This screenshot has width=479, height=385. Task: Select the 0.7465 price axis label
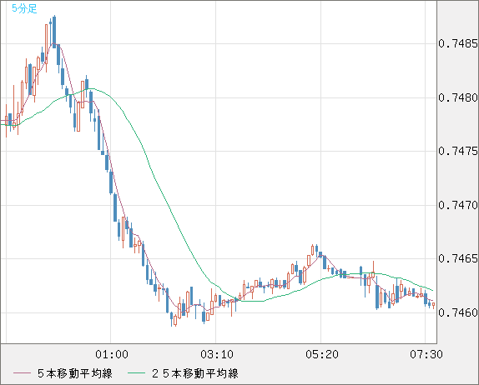click(x=458, y=258)
